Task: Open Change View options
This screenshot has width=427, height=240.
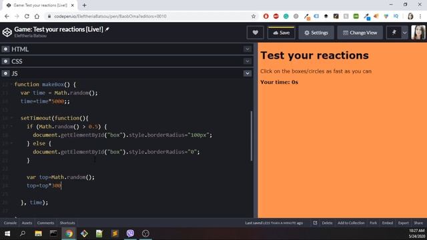Action: click(x=360, y=33)
